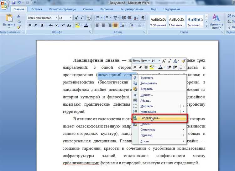Toggle superscript x² in ribbon
This screenshot has height=171, width=235.
(x=63, y=25)
